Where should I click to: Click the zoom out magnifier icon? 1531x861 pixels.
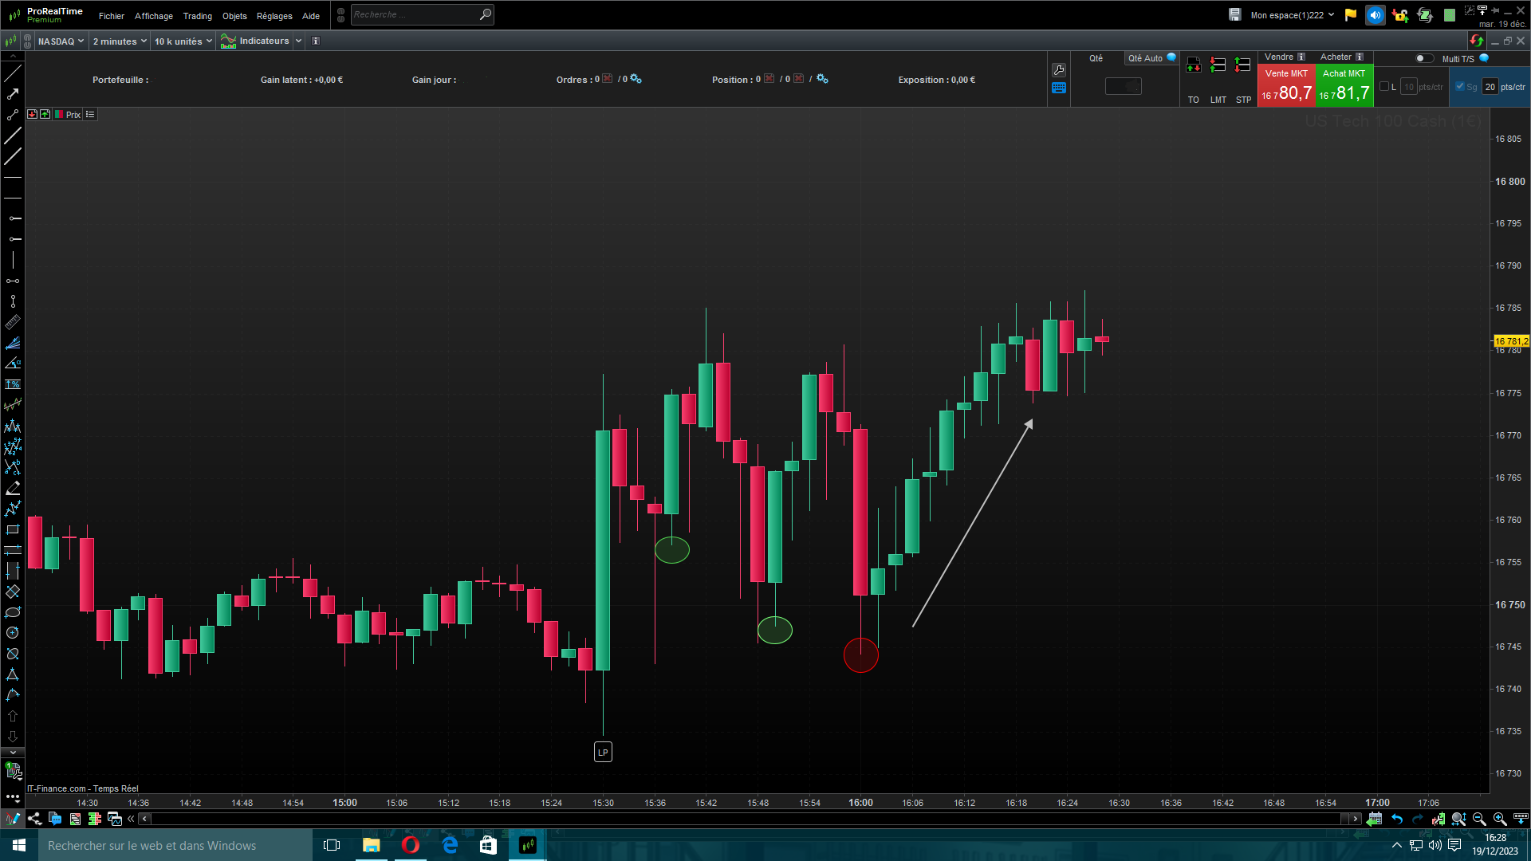click(1479, 819)
